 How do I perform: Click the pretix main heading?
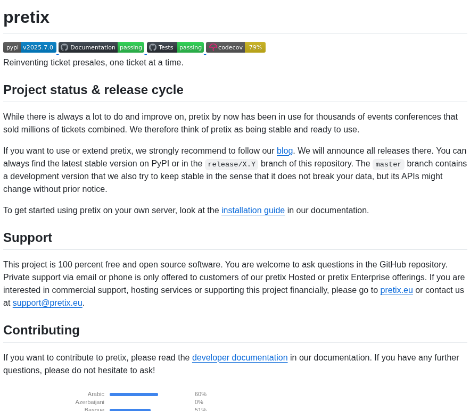[x=26, y=17]
